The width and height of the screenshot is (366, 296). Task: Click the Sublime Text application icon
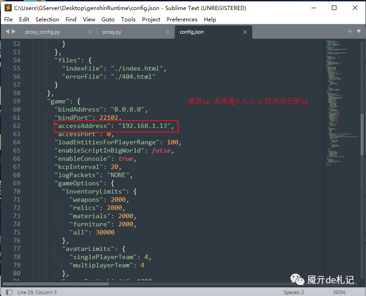8,8
